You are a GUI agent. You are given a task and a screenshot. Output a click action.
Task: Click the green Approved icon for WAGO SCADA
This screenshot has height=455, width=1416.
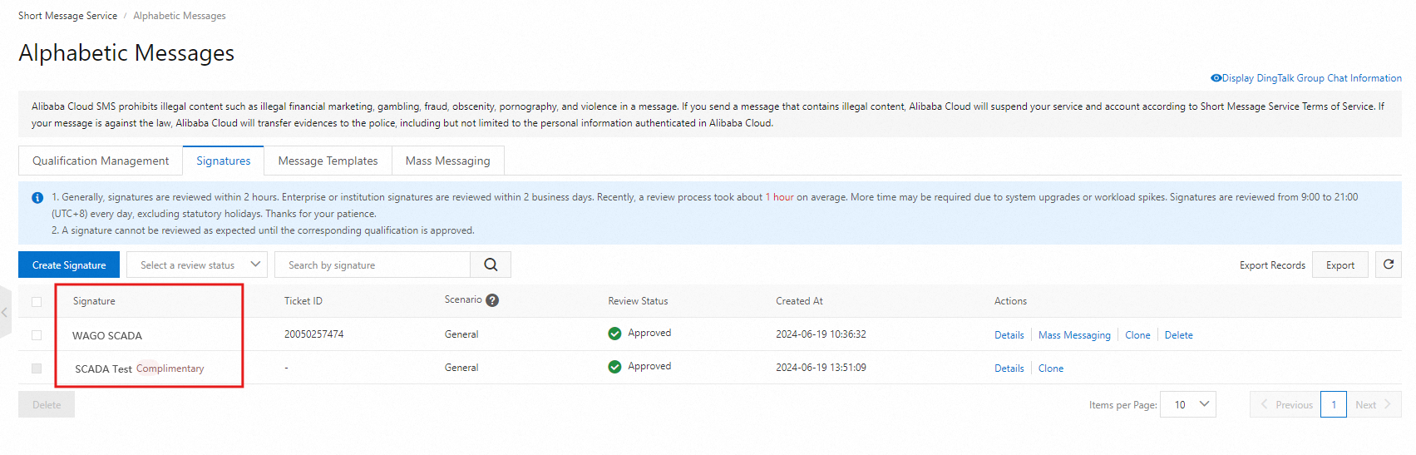tap(614, 334)
